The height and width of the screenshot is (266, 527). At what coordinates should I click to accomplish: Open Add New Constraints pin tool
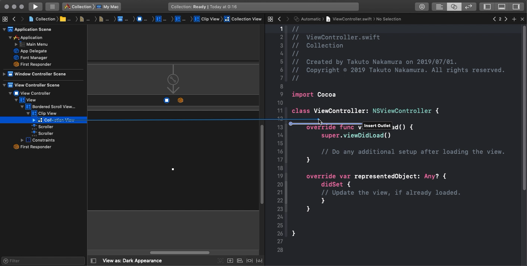click(x=250, y=261)
